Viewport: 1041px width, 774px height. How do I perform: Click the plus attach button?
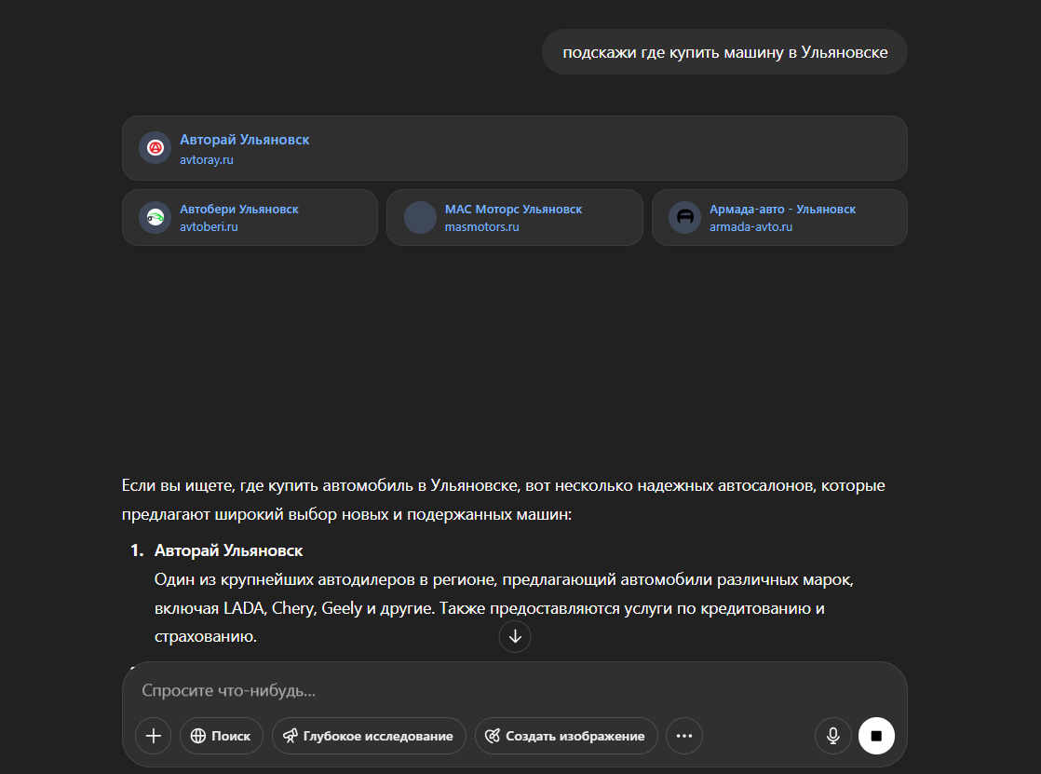click(x=154, y=736)
